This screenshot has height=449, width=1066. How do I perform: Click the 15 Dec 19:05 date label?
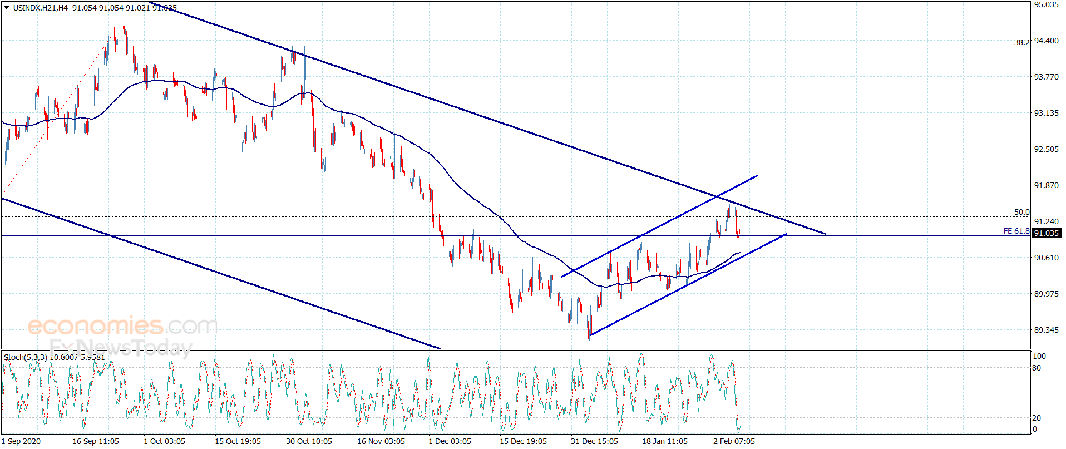pos(523,441)
